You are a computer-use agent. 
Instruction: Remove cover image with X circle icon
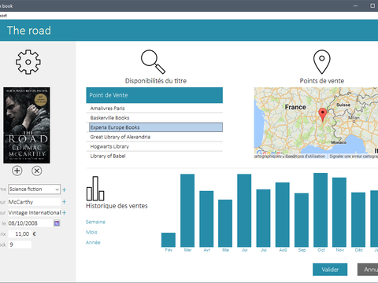(x=37, y=171)
